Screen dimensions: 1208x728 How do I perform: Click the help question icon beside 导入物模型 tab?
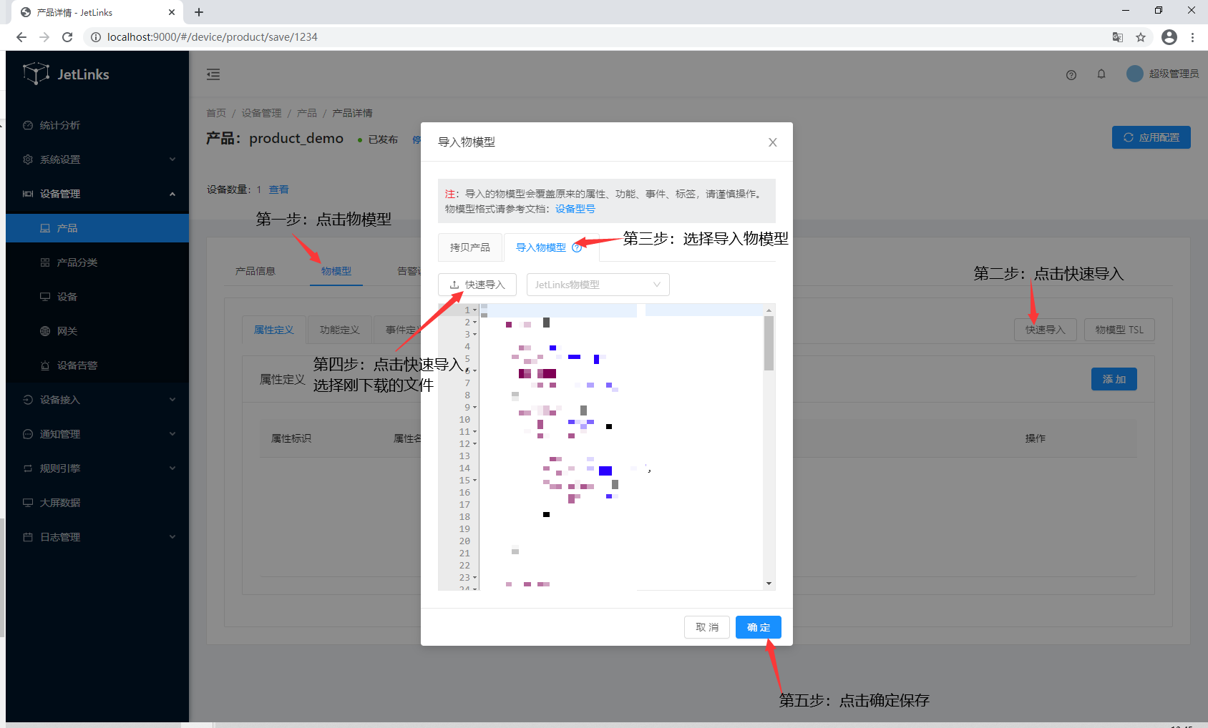577,247
